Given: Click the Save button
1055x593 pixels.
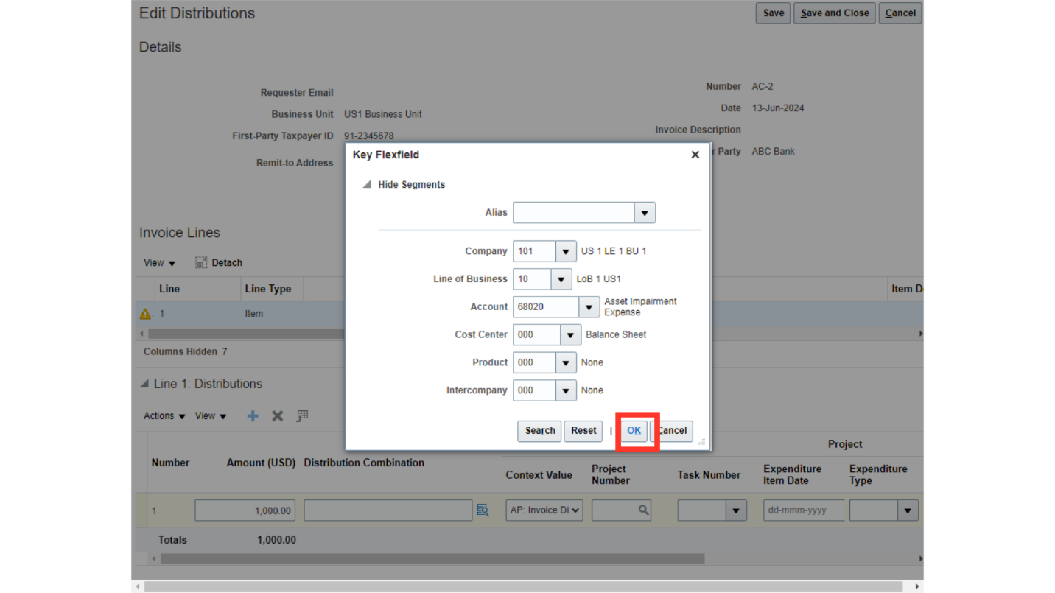Looking at the screenshot, I should (773, 13).
